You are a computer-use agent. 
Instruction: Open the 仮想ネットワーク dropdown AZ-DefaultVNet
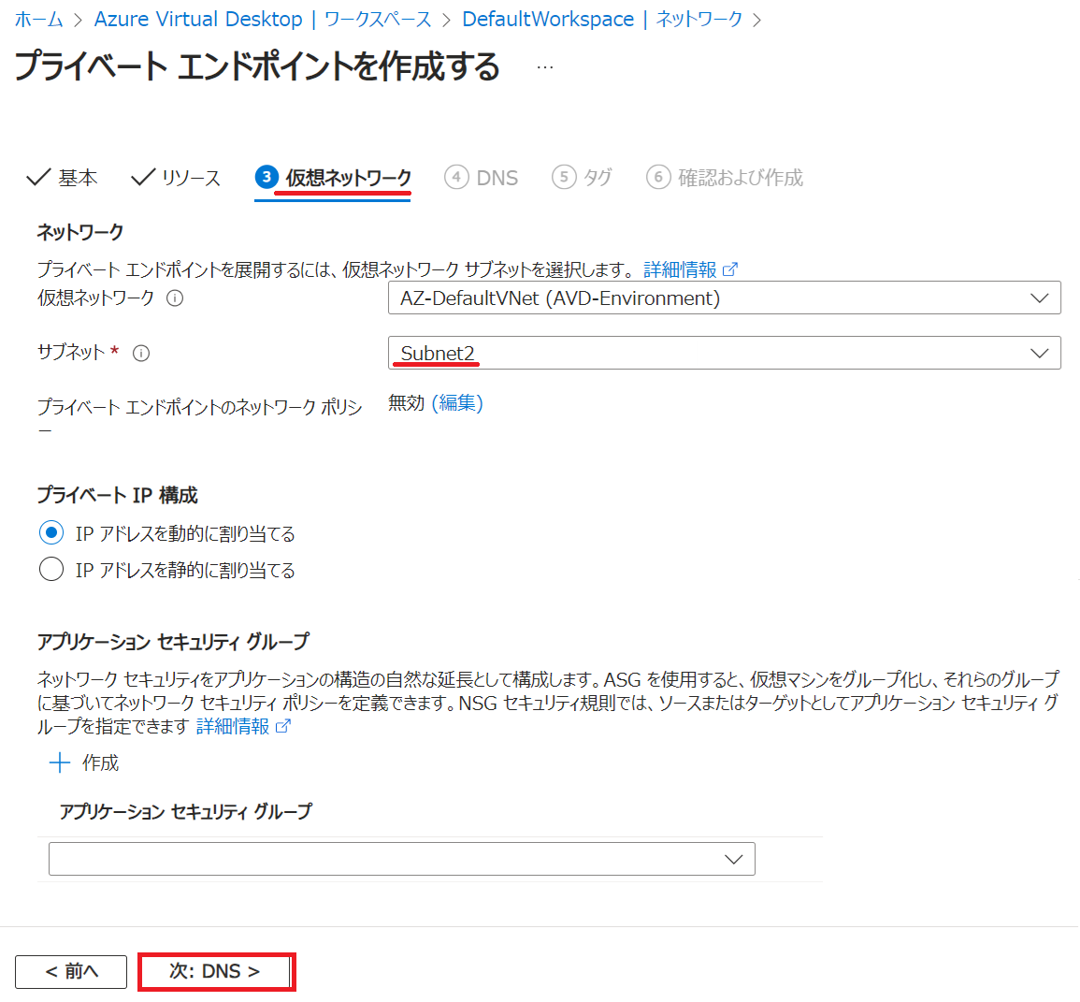pos(724,298)
